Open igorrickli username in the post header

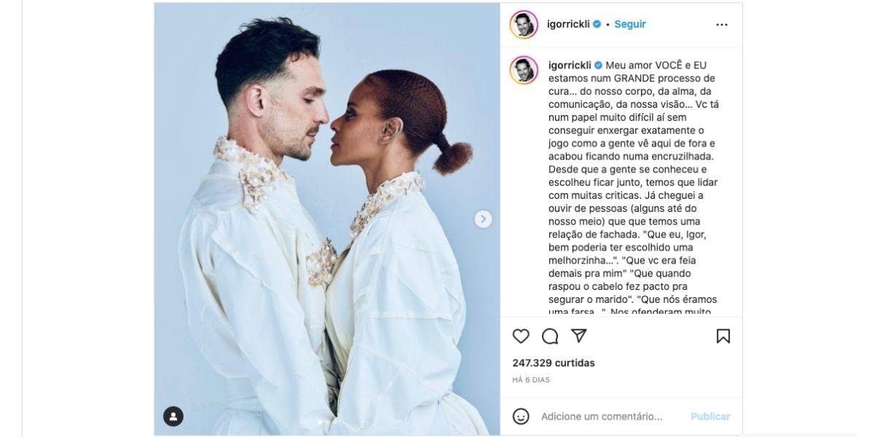[x=569, y=24]
